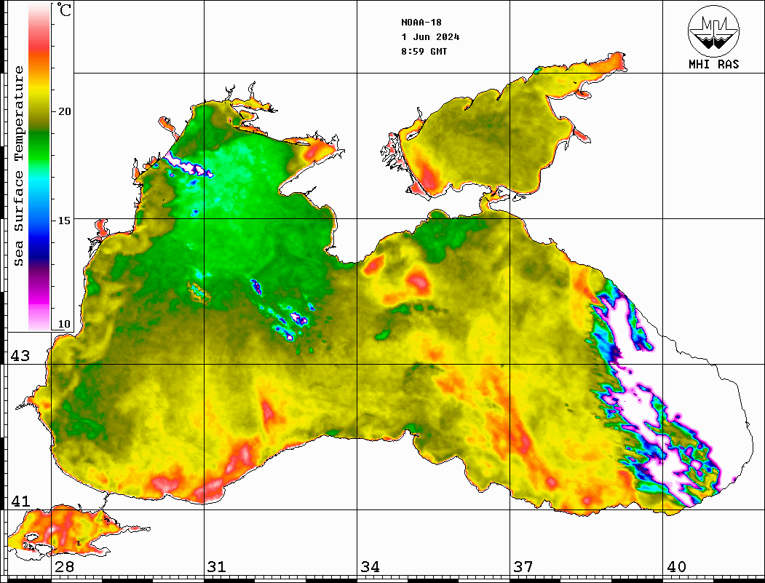This screenshot has height=583, width=765.
Task: Click longitude label '31'
Action: click(217, 567)
